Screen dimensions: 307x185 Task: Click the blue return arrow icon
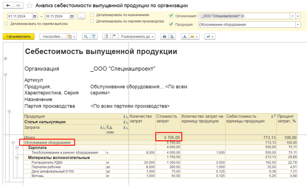point(208,36)
